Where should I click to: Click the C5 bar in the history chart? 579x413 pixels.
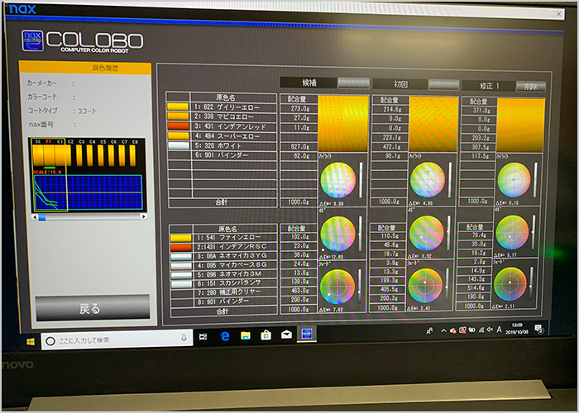click(100, 155)
